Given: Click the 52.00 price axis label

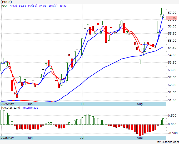Looking at the screenshot, I should click(x=172, y=85).
